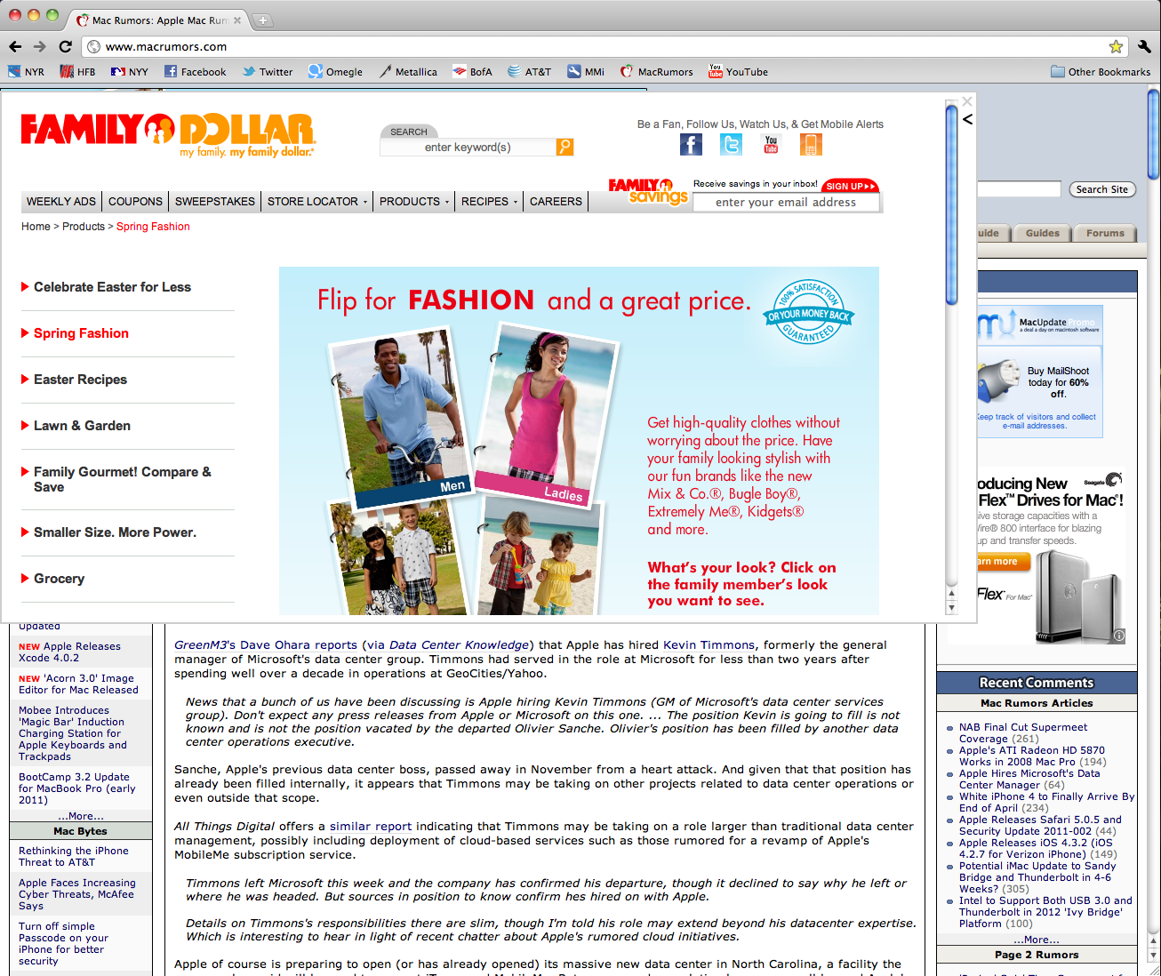Screen dimensions: 1161x976
Task: Expand the PRODUCTS dropdown menu
Action: (x=414, y=202)
